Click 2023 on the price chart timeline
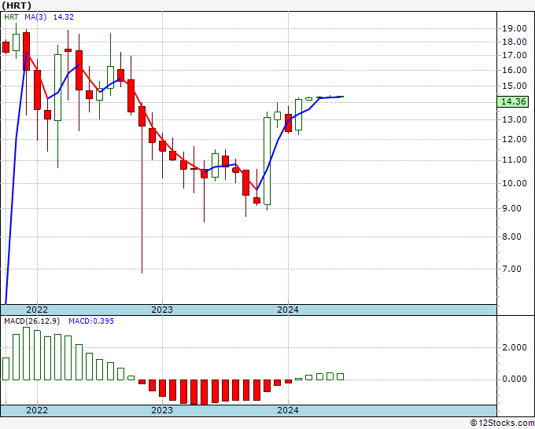This screenshot has width=535, height=429. coord(162,310)
